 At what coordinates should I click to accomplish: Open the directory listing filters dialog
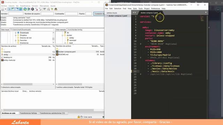tap(45, 9)
